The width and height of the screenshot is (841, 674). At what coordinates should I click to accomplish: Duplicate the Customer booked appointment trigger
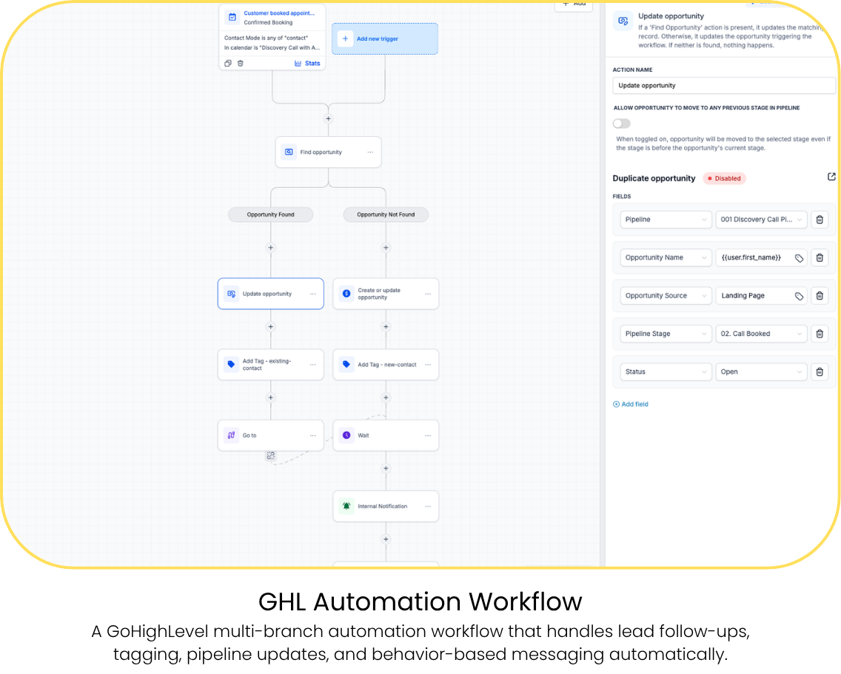228,64
